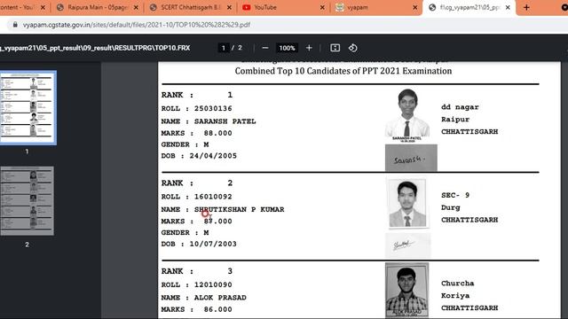
Task: Click the fit to page icon
Action: pos(335,48)
